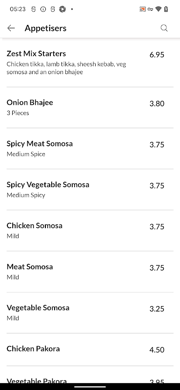Choose Spicy Vegetable Somosa
This screenshot has width=180, height=390.
90,190
